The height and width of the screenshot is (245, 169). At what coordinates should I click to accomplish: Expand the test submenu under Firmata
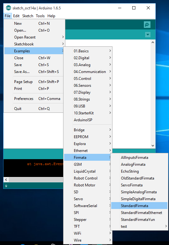(139, 226)
